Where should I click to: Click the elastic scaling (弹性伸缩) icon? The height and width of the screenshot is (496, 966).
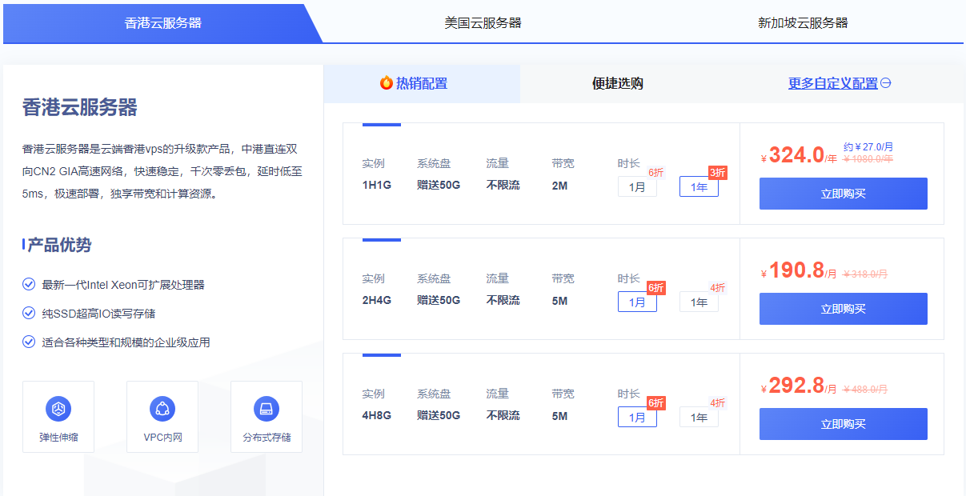[x=58, y=409]
